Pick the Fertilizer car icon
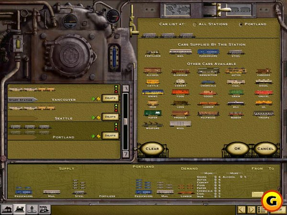 click(153, 52)
